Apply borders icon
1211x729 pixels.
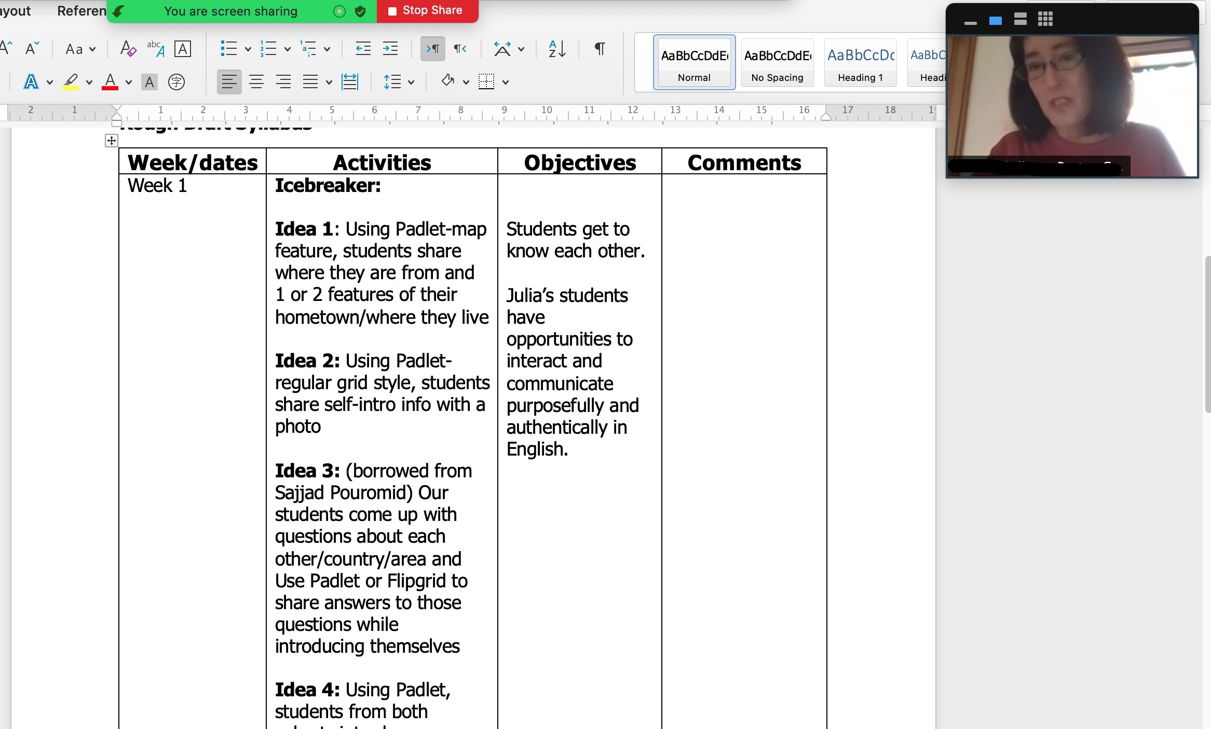click(486, 81)
